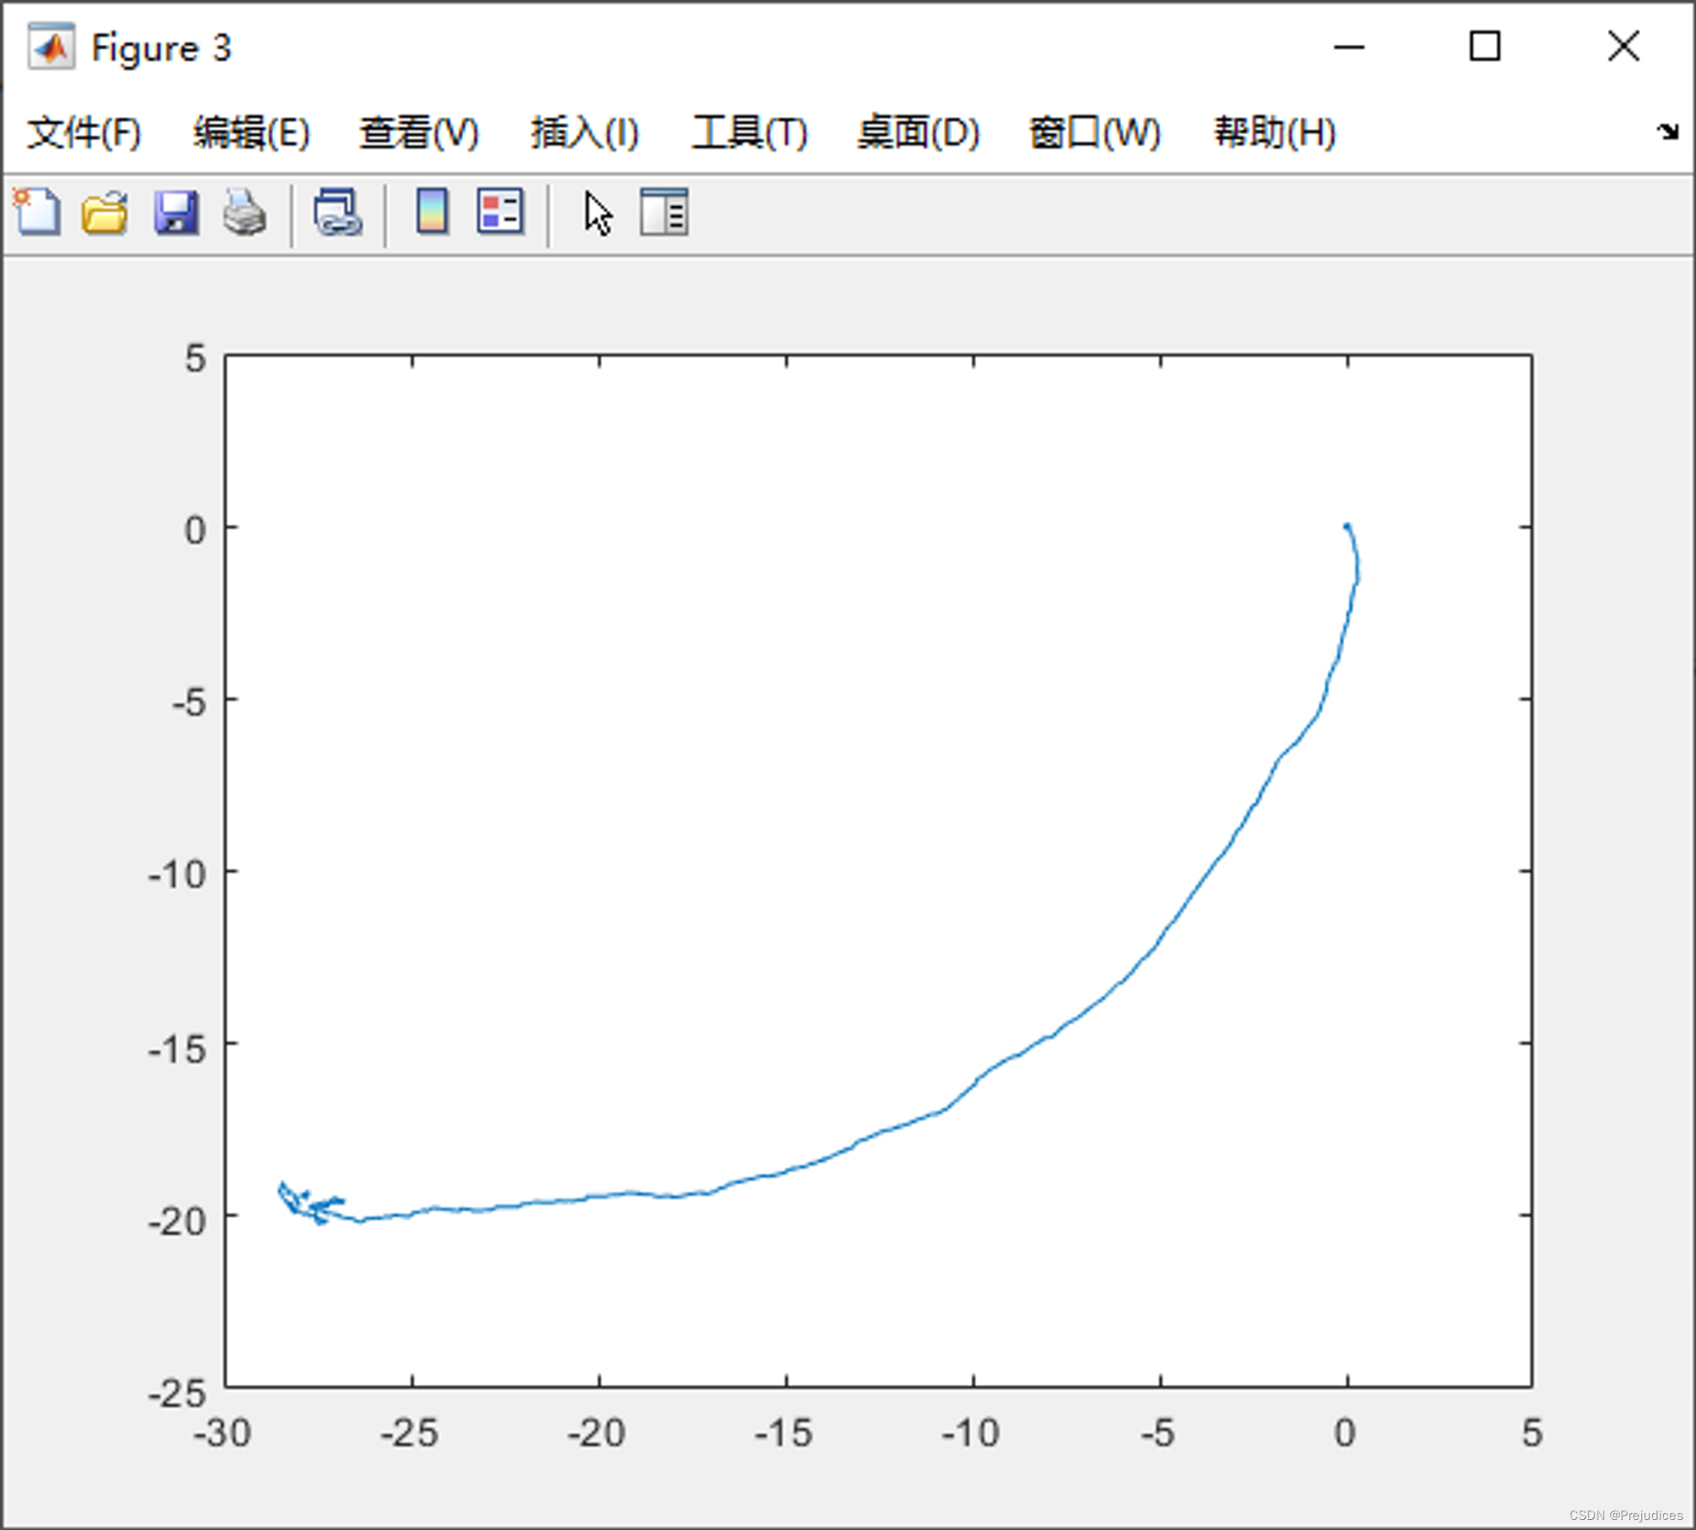Open the Property Inspector toolbar icon
The width and height of the screenshot is (1696, 1530).
coord(664,212)
